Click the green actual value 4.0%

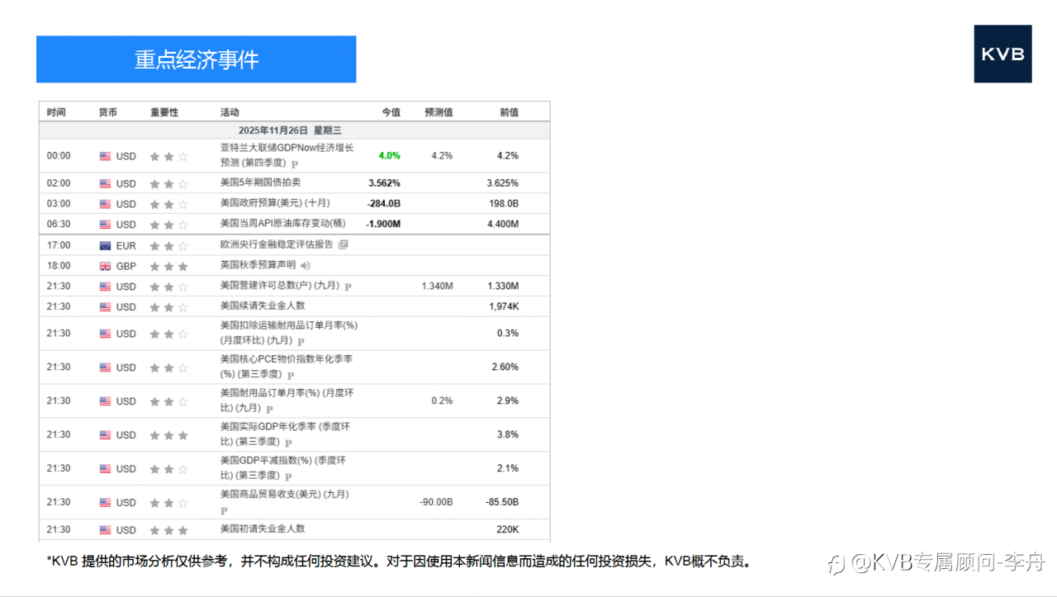coord(389,155)
